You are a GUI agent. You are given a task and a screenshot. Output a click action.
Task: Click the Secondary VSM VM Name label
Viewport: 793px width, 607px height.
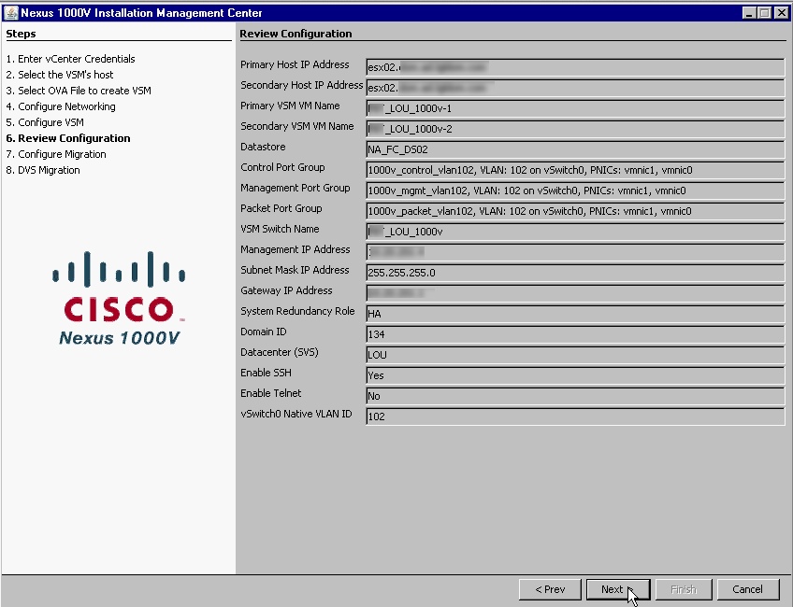[x=297, y=126]
